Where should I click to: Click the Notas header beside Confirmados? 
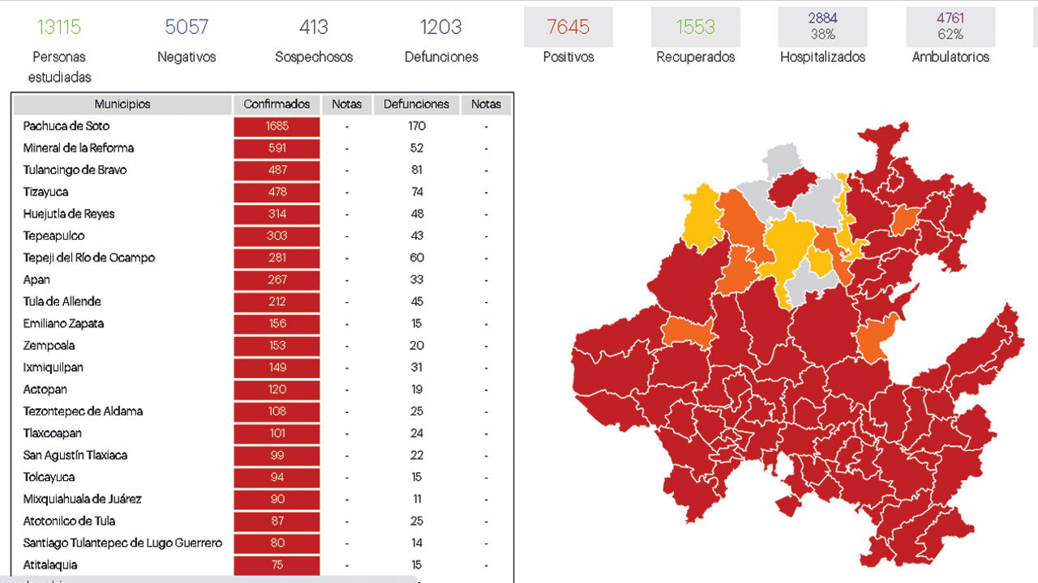point(347,104)
